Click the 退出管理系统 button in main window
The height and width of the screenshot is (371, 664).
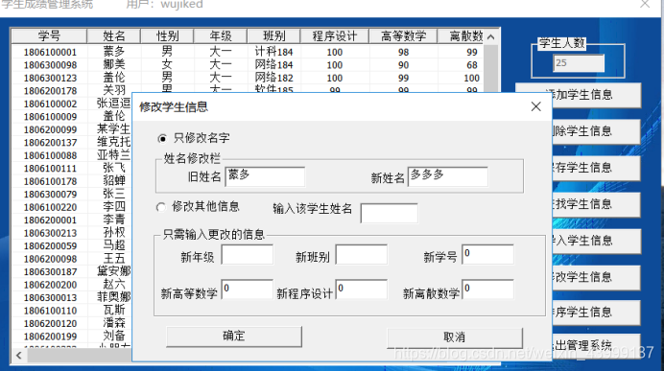point(597,345)
